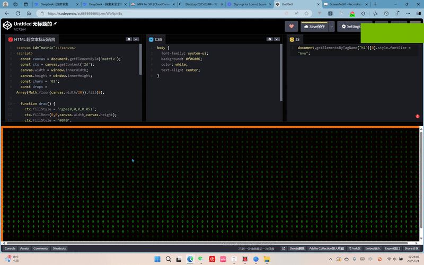Open CSS editor settings gear

click(x=269, y=39)
